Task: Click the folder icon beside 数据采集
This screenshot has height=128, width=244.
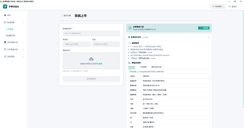Action: pos(5,22)
